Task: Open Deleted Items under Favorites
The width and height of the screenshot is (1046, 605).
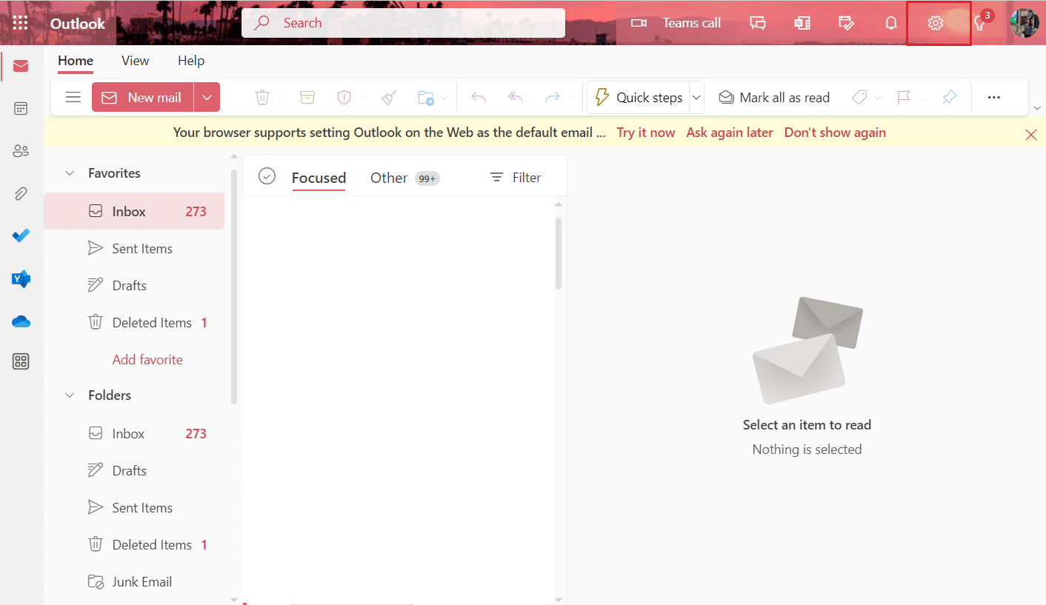Action: pos(134,322)
